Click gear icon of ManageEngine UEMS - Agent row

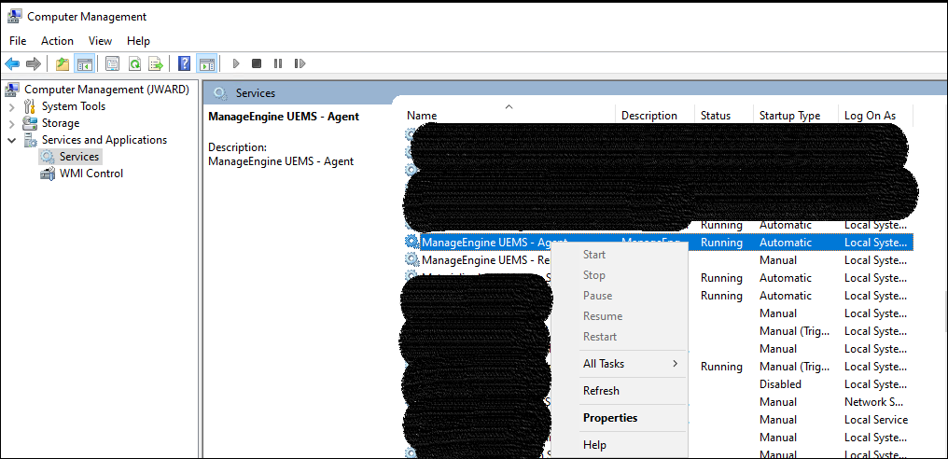pyautogui.click(x=411, y=242)
